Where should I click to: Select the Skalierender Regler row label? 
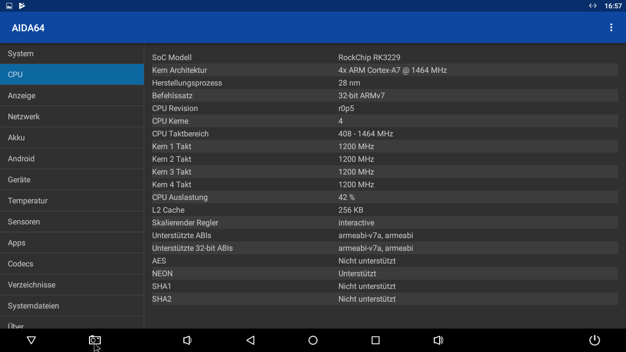point(185,223)
